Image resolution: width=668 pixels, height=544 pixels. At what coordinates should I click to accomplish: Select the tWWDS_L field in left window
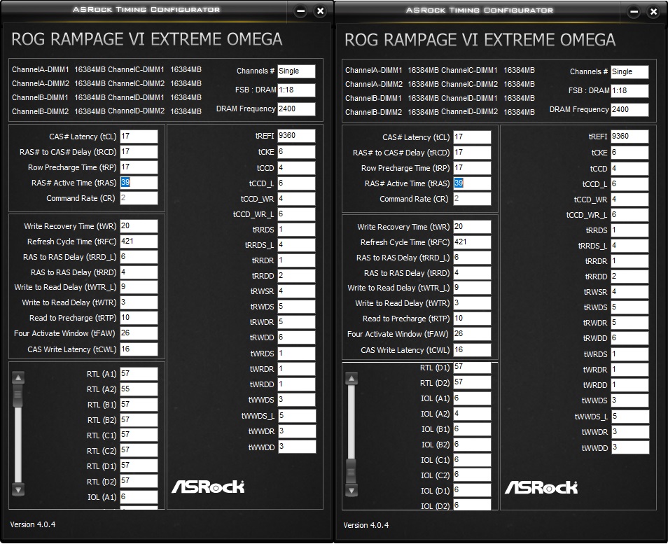[297, 415]
